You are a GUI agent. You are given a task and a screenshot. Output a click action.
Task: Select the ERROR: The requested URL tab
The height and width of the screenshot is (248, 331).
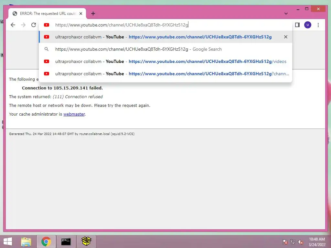click(47, 14)
